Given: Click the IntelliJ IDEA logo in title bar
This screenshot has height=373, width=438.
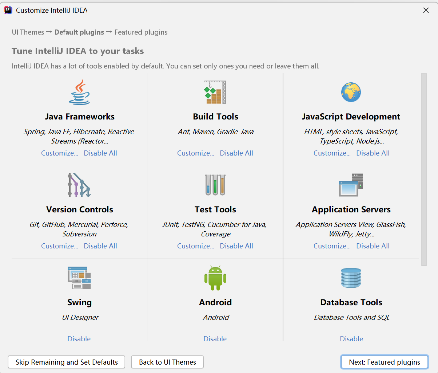Looking at the screenshot, I should click(x=8, y=10).
